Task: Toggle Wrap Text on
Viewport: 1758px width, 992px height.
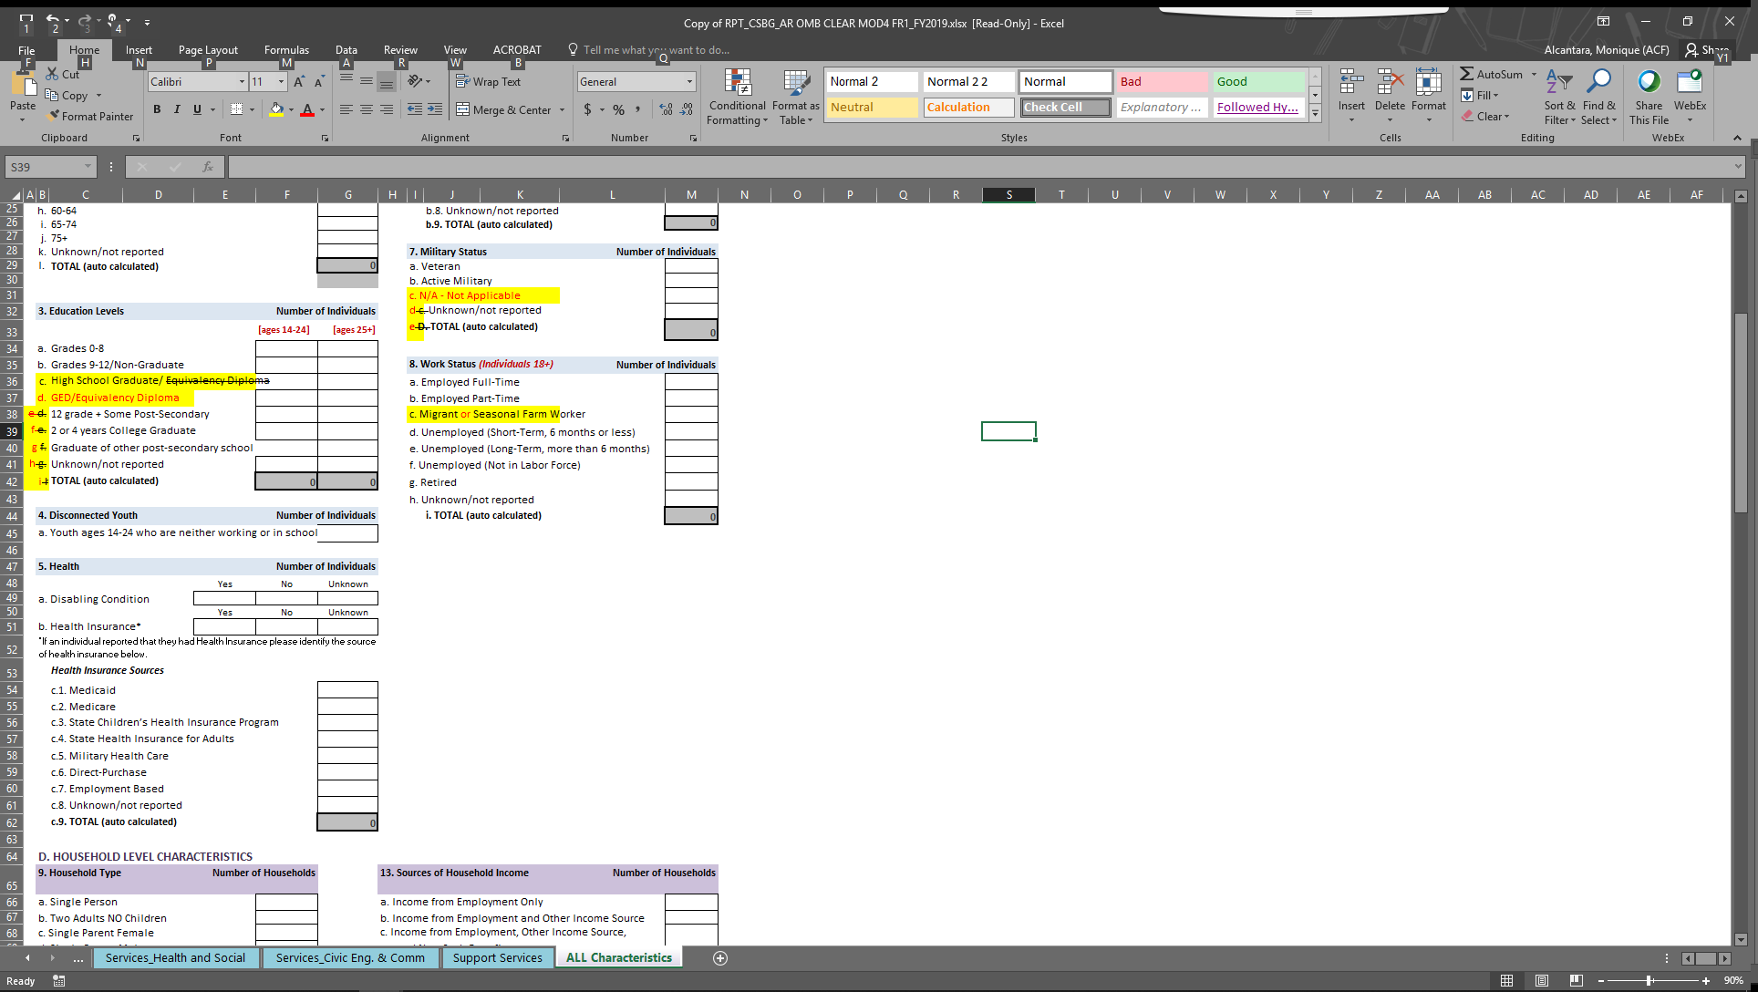Action: [488, 82]
